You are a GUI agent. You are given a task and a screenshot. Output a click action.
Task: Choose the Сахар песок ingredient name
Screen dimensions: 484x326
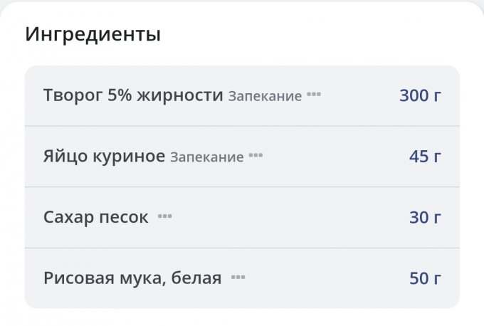[x=95, y=217]
